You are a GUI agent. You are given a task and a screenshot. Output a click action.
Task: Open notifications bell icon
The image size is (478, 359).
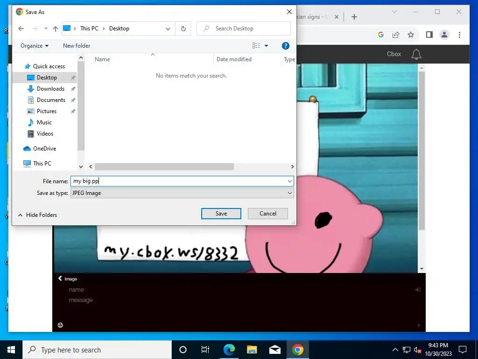416,54
